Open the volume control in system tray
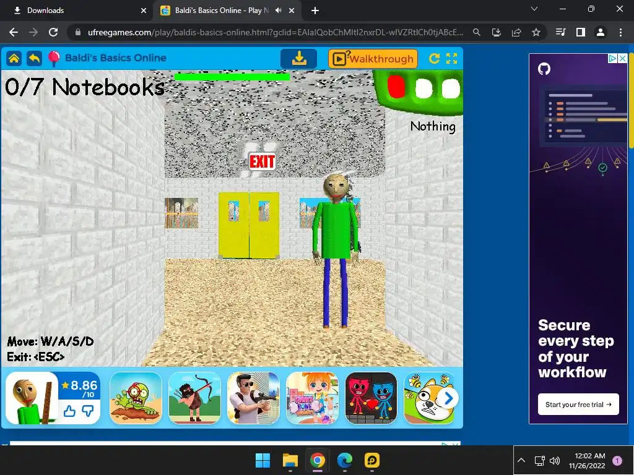 coord(555,460)
